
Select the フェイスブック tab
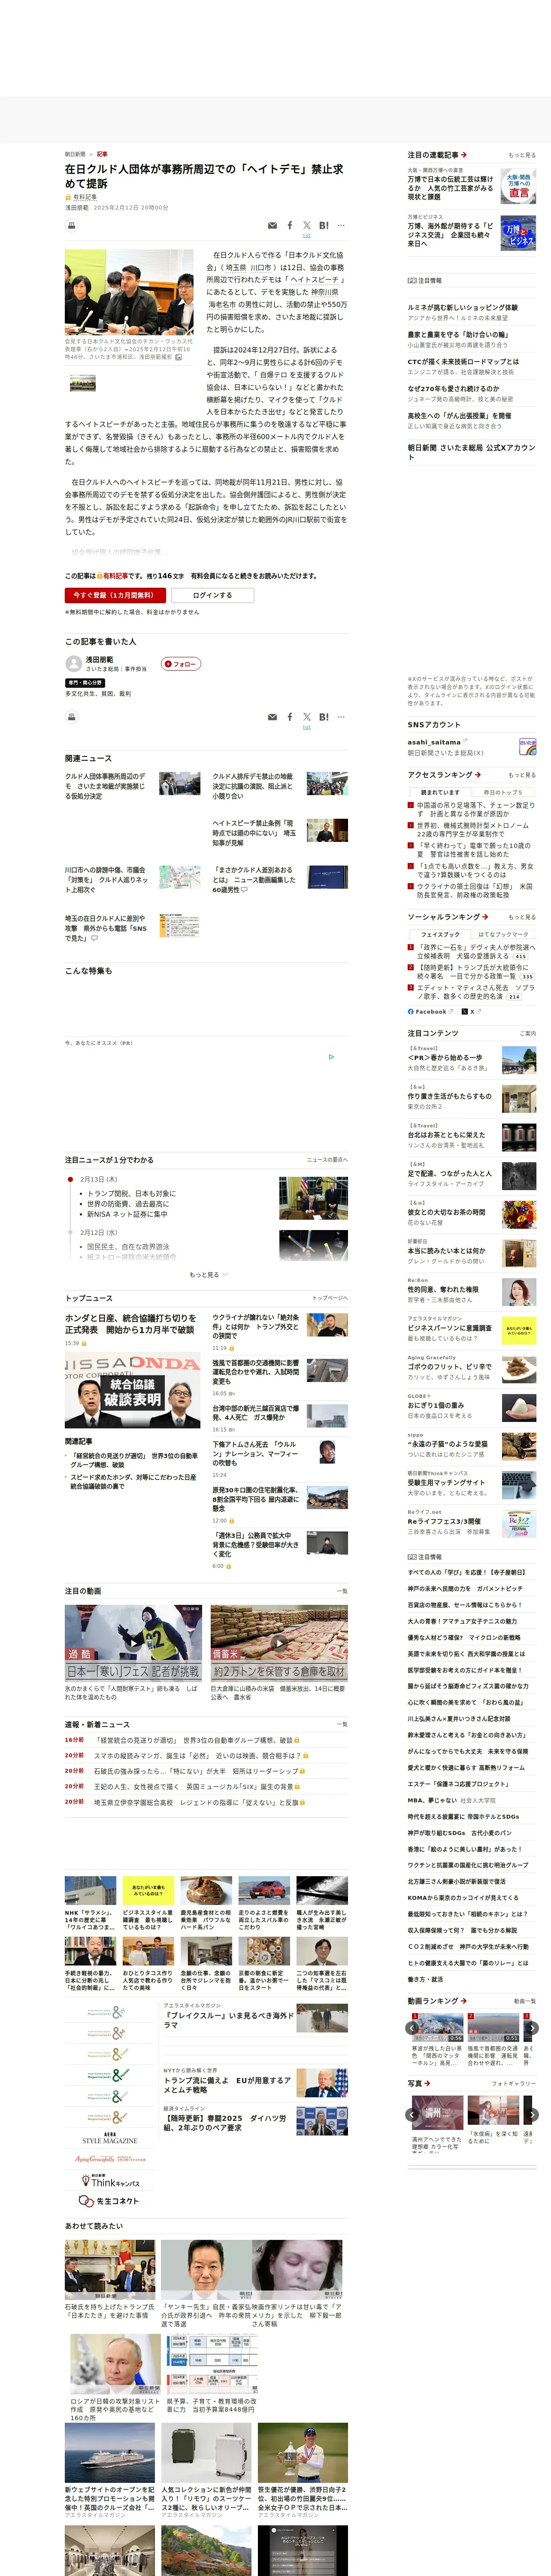tap(440, 934)
